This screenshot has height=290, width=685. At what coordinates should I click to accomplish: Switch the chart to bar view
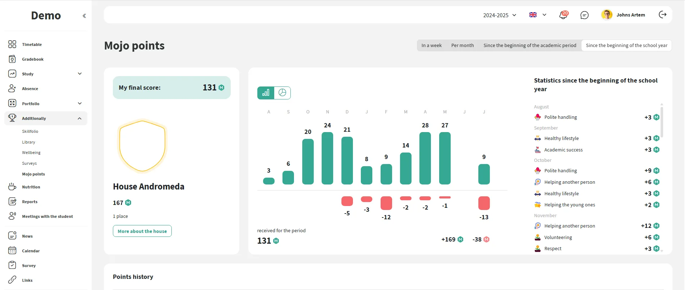266,93
